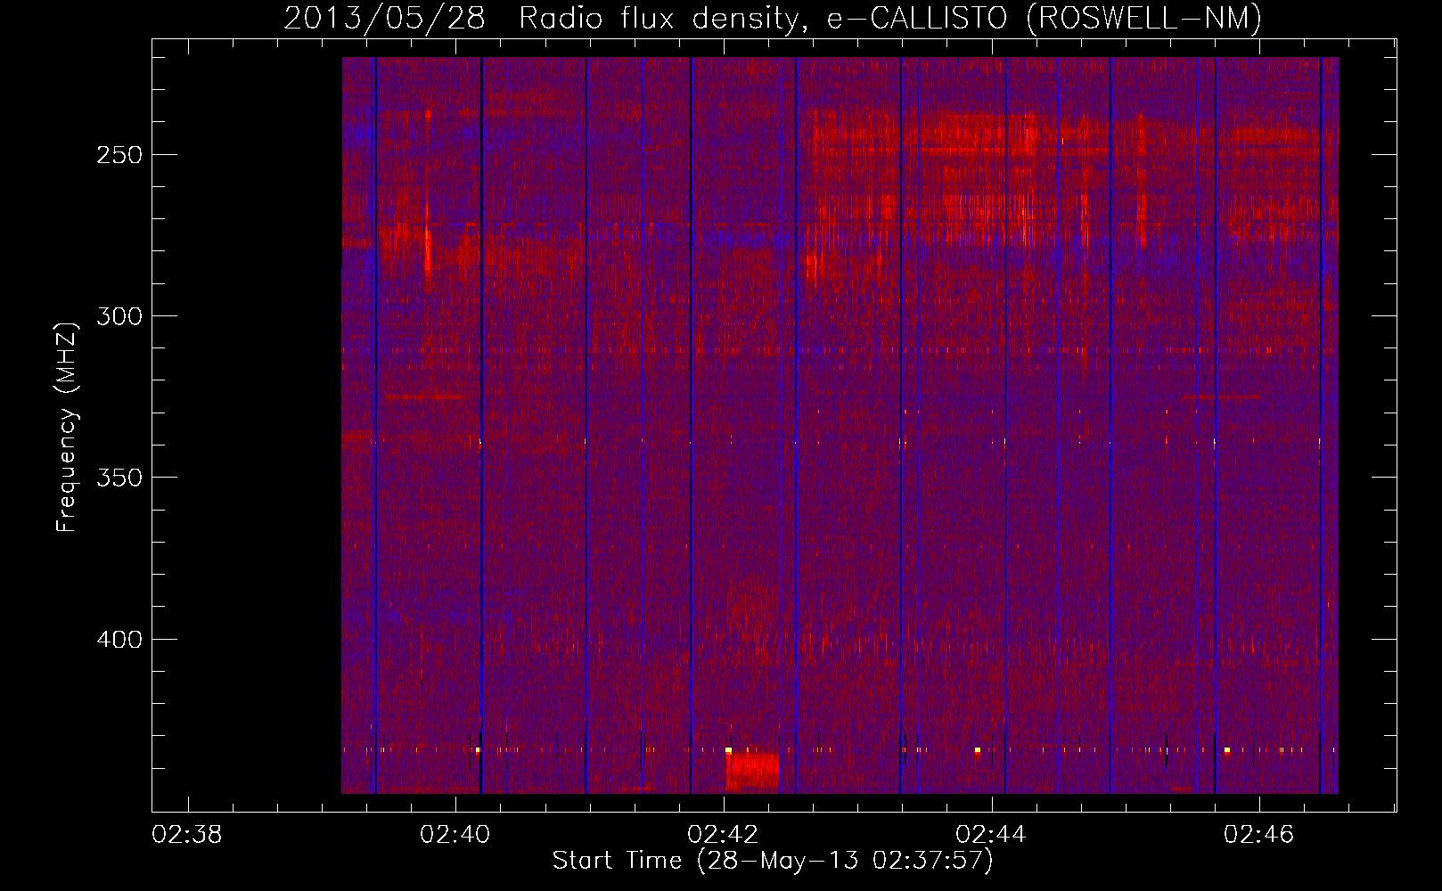This screenshot has height=891, width=1442.
Task: Click the bright red block at 02:42 near the bottom of the spectrogram
Action: point(753,771)
